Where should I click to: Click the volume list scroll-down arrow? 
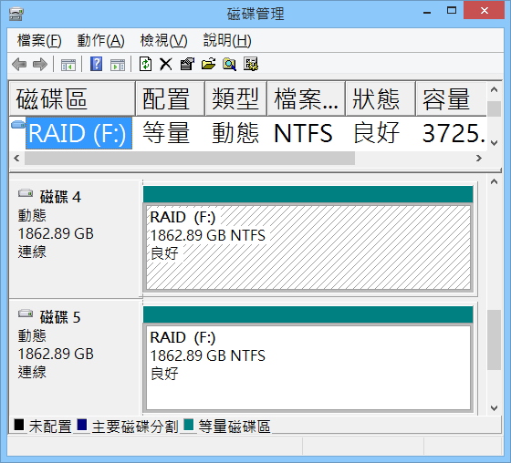494,142
